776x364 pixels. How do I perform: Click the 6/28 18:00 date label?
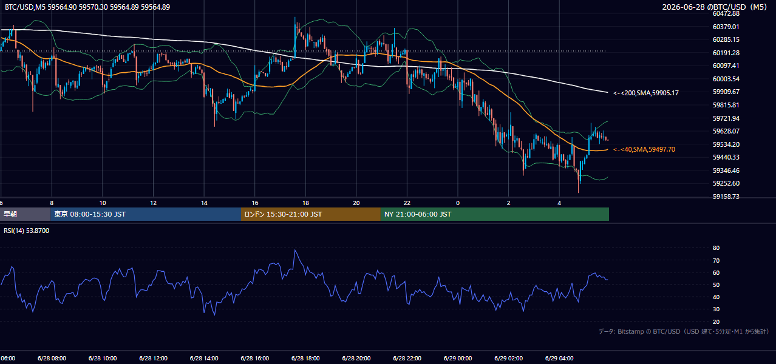tap(305, 359)
